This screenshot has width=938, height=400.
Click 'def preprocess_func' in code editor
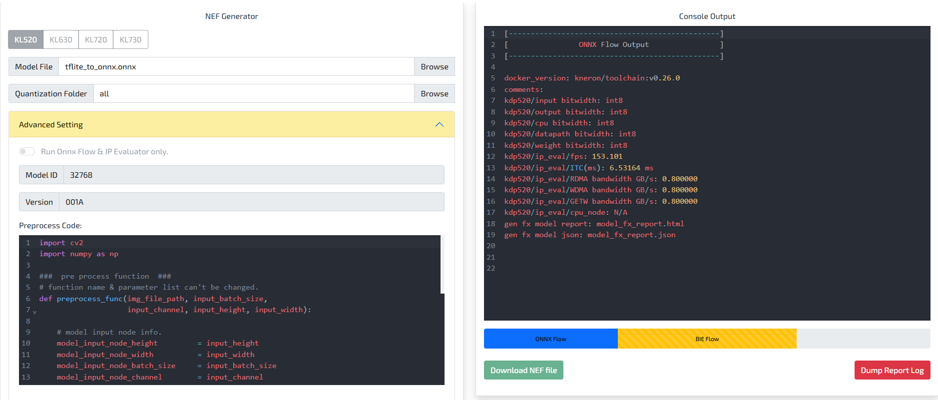(81, 299)
